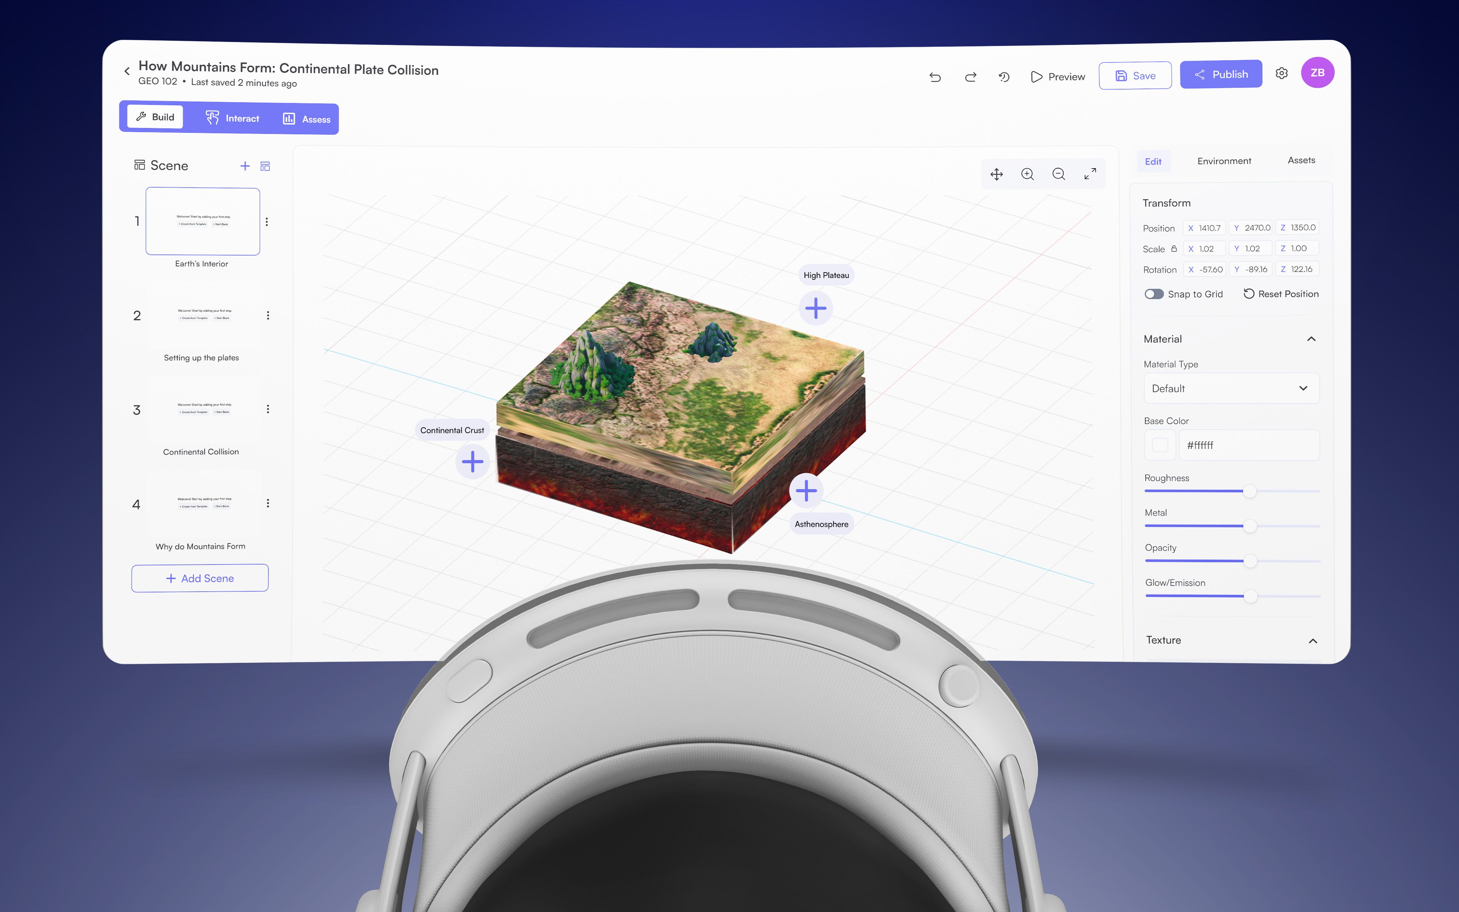Click the redo arrow icon
This screenshot has width=1459, height=912.
pyautogui.click(x=971, y=77)
